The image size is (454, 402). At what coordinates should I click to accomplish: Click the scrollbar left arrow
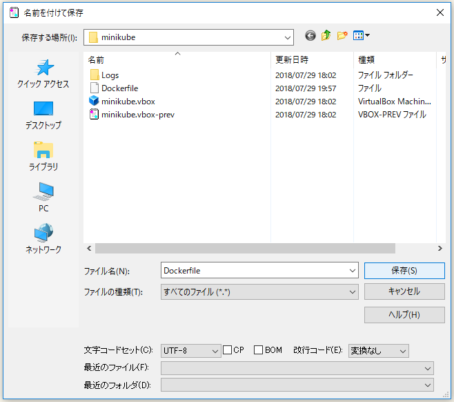click(89, 249)
